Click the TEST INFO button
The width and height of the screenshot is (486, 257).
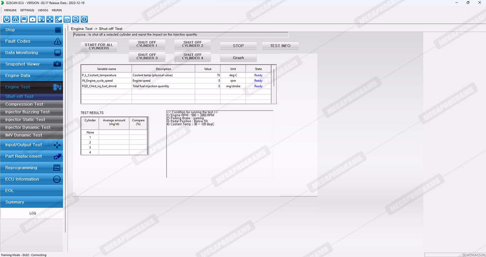[x=280, y=45]
